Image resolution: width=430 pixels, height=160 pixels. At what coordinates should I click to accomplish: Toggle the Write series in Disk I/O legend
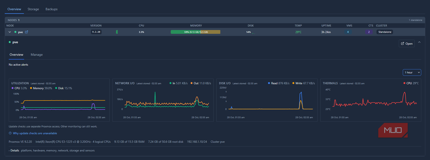(304, 83)
